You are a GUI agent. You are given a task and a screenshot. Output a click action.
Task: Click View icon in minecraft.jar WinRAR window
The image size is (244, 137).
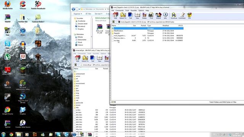[100, 59]
